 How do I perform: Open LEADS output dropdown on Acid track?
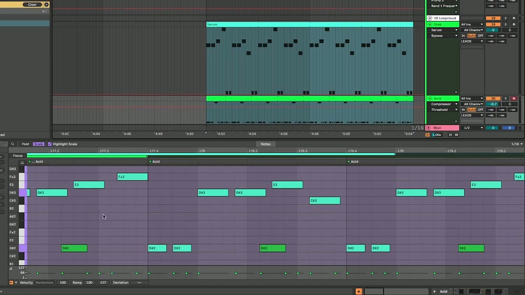tap(472, 116)
